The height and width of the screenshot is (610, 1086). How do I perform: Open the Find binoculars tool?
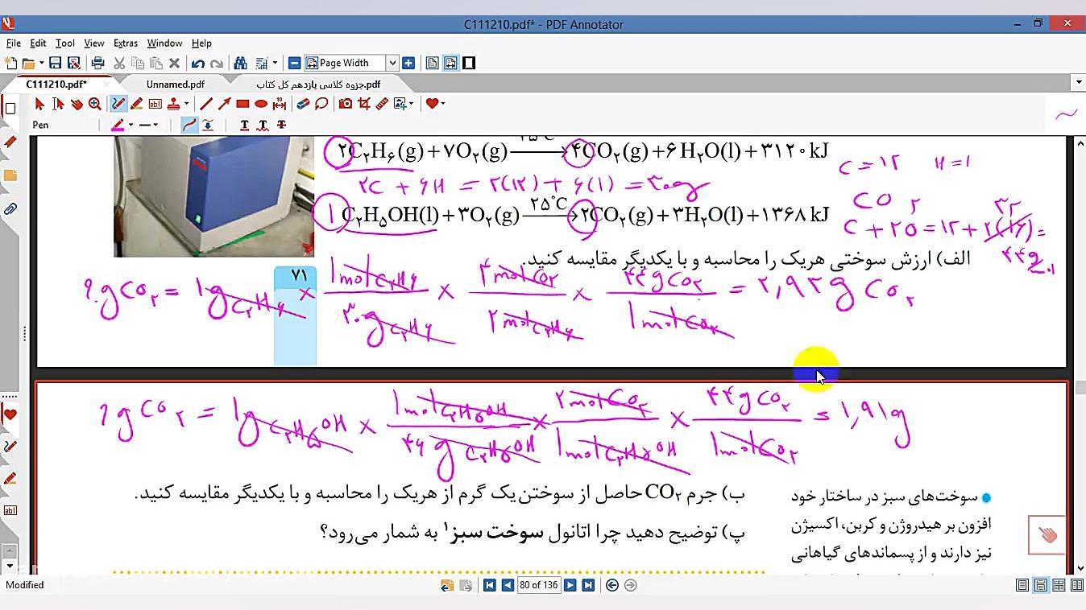240,63
